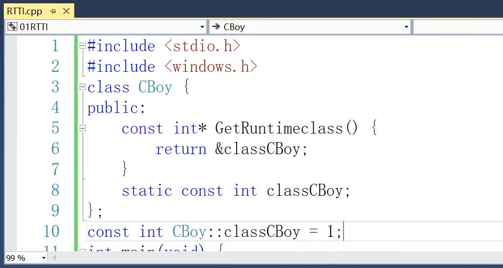Close the RTTI.cpp tab
Viewport: 503px width, 268px height.
66,11
